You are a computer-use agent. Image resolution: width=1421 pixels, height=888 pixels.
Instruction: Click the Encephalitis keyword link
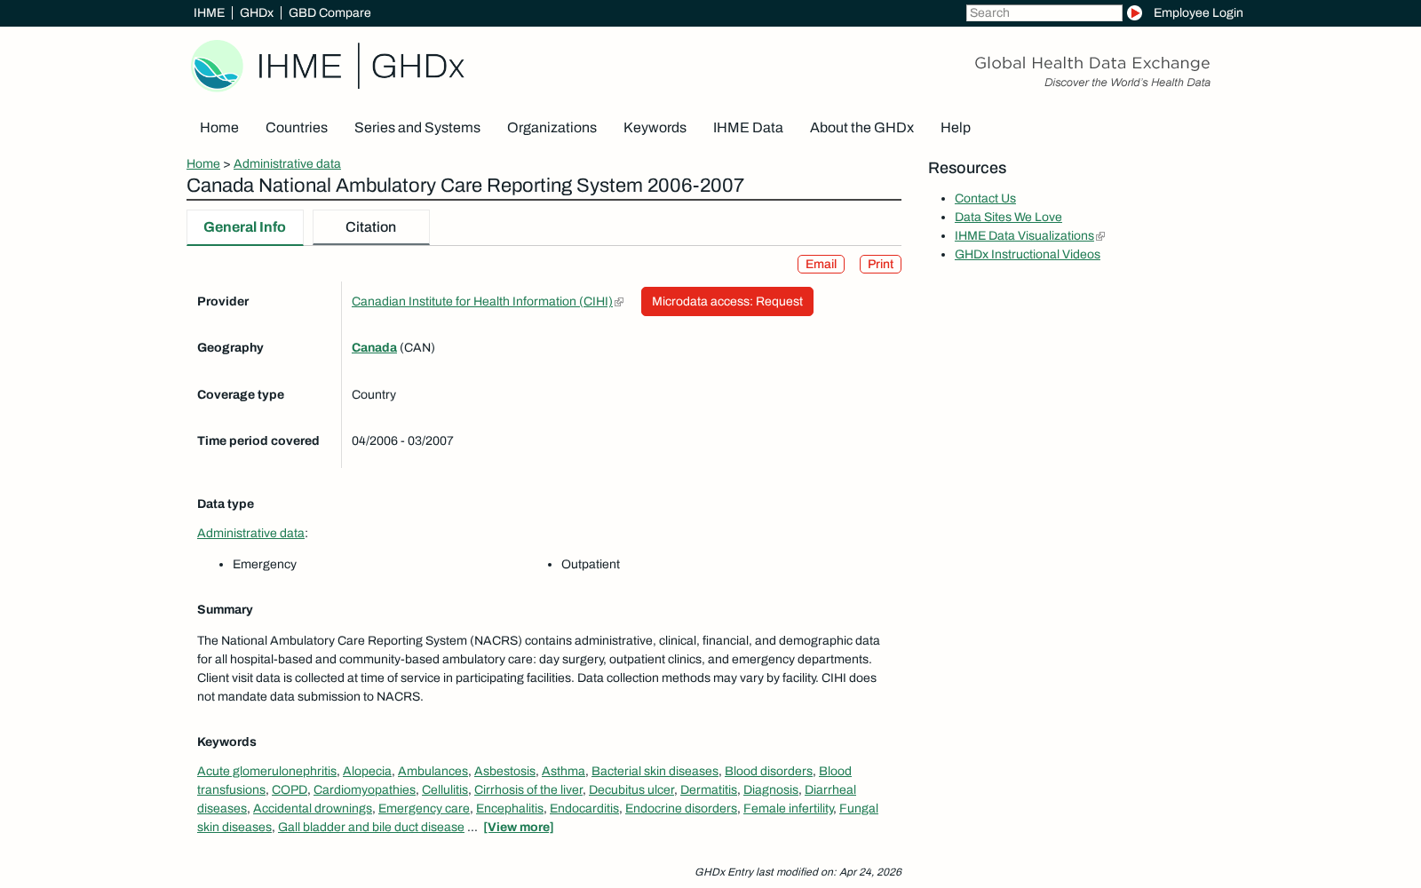click(x=510, y=808)
